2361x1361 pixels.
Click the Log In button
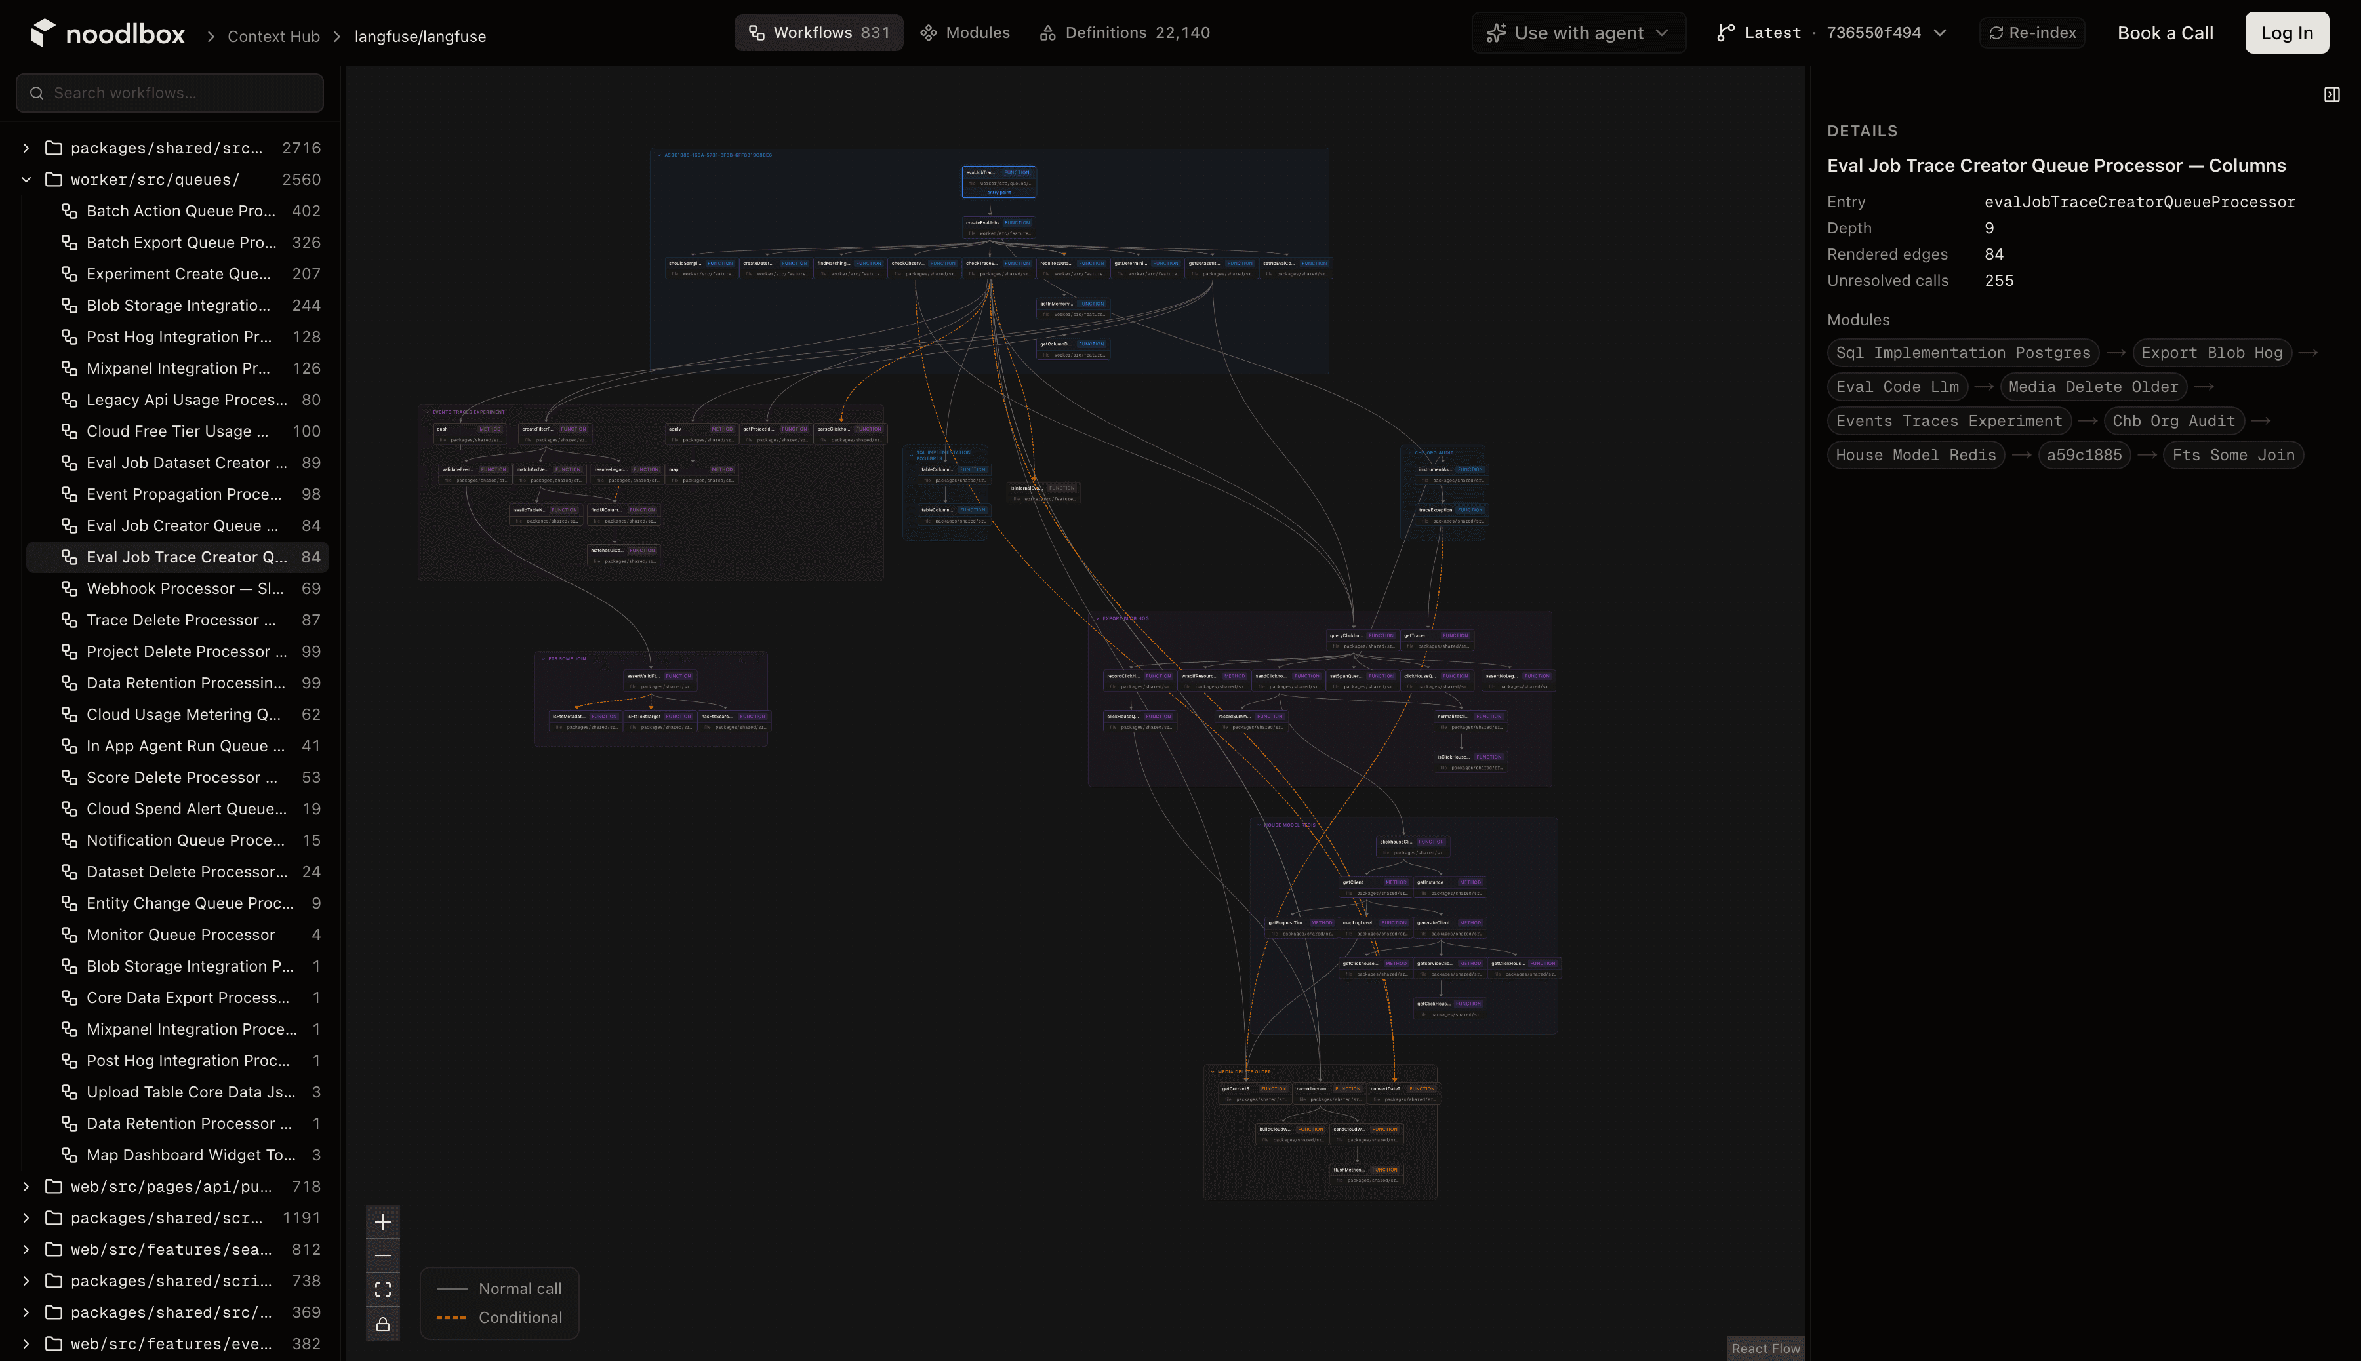click(2286, 33)
